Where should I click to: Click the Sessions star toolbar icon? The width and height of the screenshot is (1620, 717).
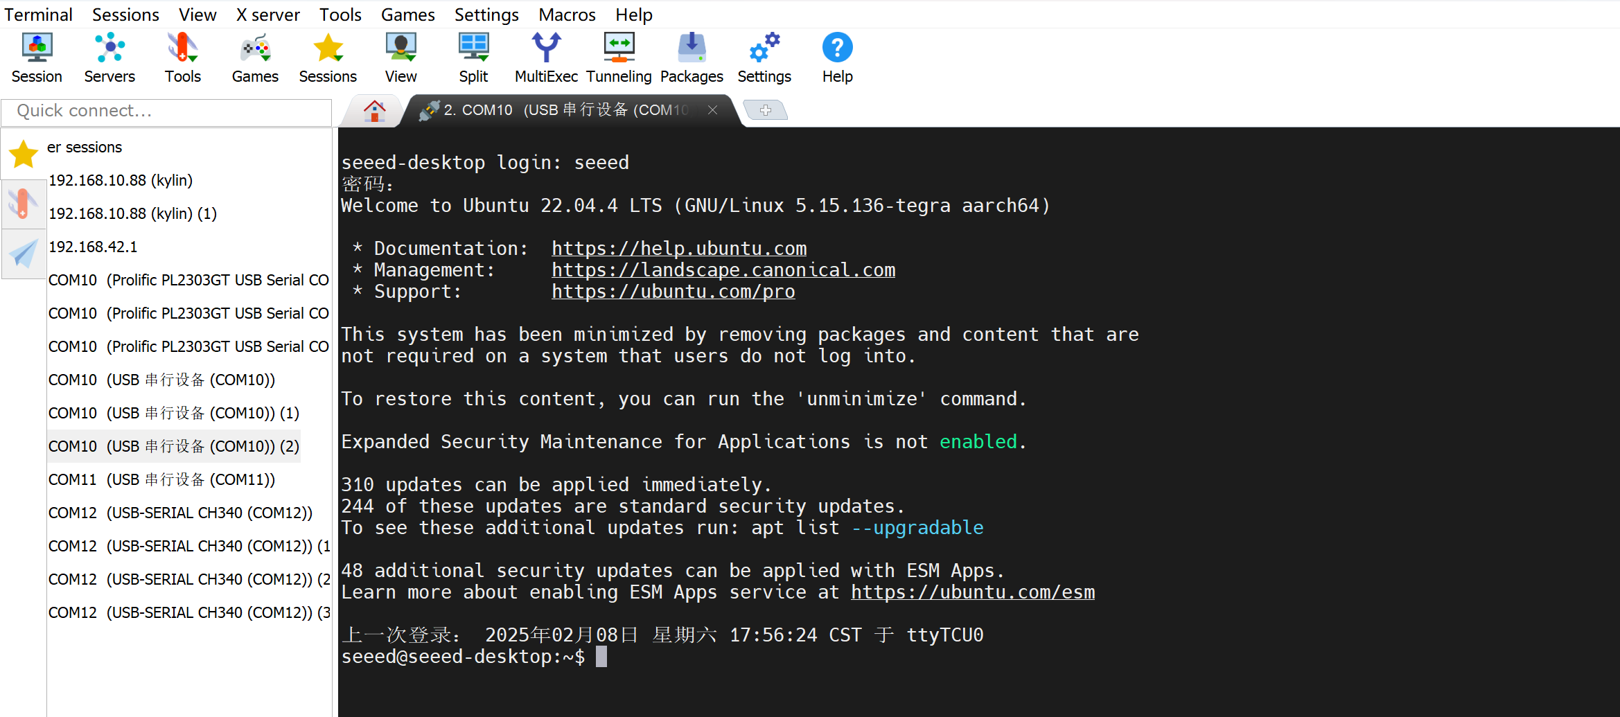(328, 58)
